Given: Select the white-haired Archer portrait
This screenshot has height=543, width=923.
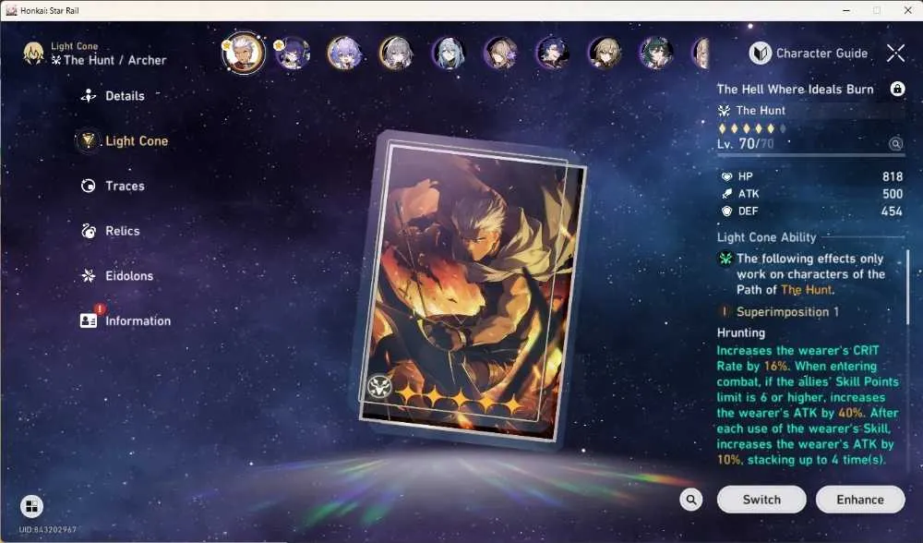Looking at the screenshot, I should point(243,53).
